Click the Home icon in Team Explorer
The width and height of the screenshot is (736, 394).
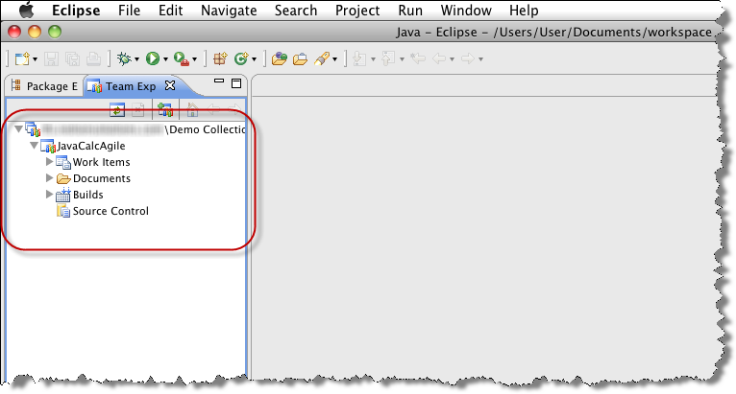192,110
